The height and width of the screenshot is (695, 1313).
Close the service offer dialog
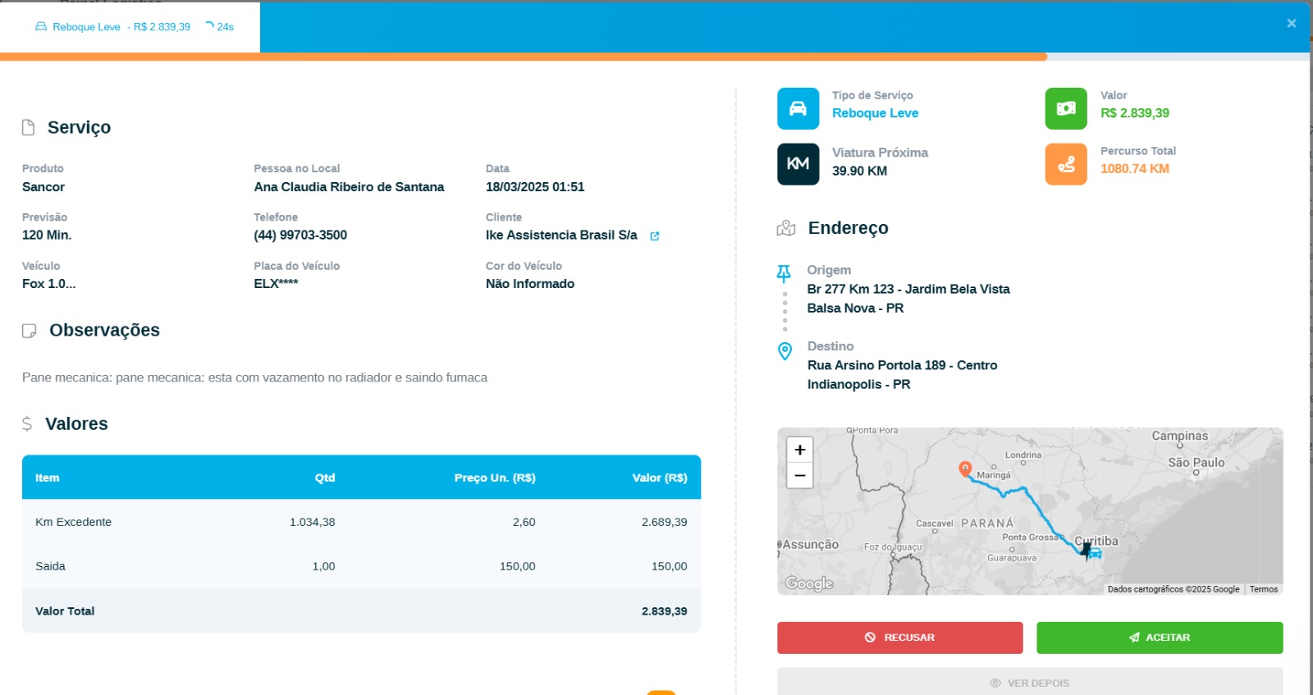[x=1292, y=23]
